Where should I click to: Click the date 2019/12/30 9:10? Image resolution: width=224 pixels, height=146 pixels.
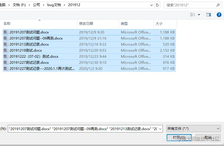point(93,63)
